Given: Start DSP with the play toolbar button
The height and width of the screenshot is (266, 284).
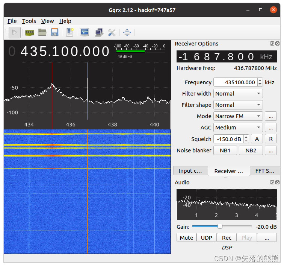Looking at the screenshot, I should pos(15,32).
